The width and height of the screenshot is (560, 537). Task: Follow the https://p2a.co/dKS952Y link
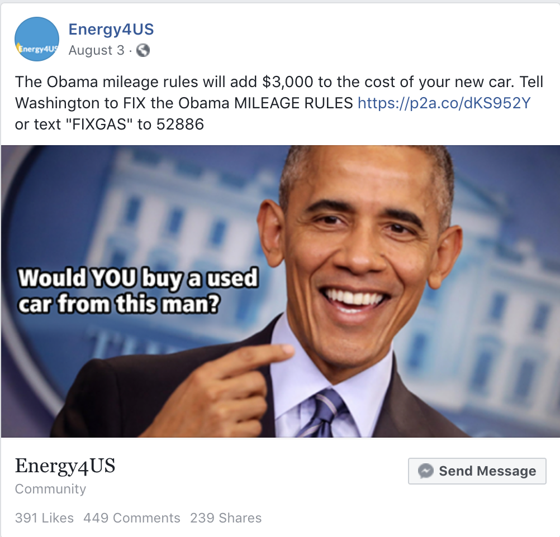pos(444,103)
